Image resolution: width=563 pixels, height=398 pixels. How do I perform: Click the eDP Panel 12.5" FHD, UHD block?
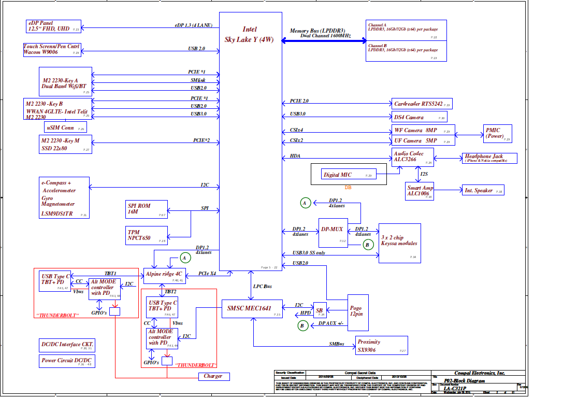pyautogui.click(x=53, y=26)
